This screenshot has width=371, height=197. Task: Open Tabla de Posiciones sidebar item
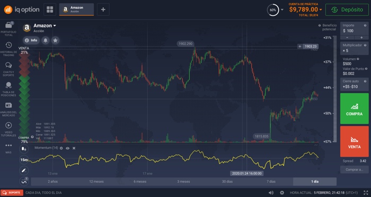tap(8, 89)
